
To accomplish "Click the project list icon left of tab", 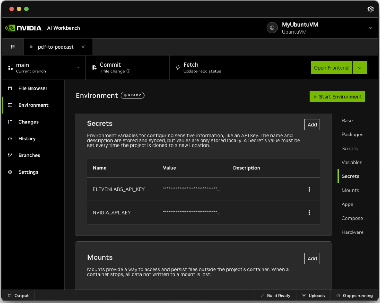I will point(13,47).
